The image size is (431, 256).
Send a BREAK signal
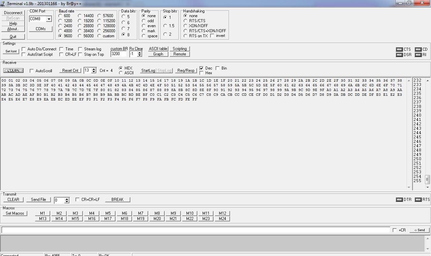pos(118,200)
